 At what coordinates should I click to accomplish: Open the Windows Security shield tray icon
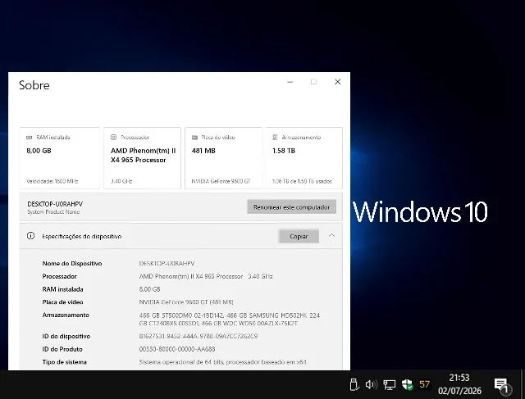tap(407, 384)
